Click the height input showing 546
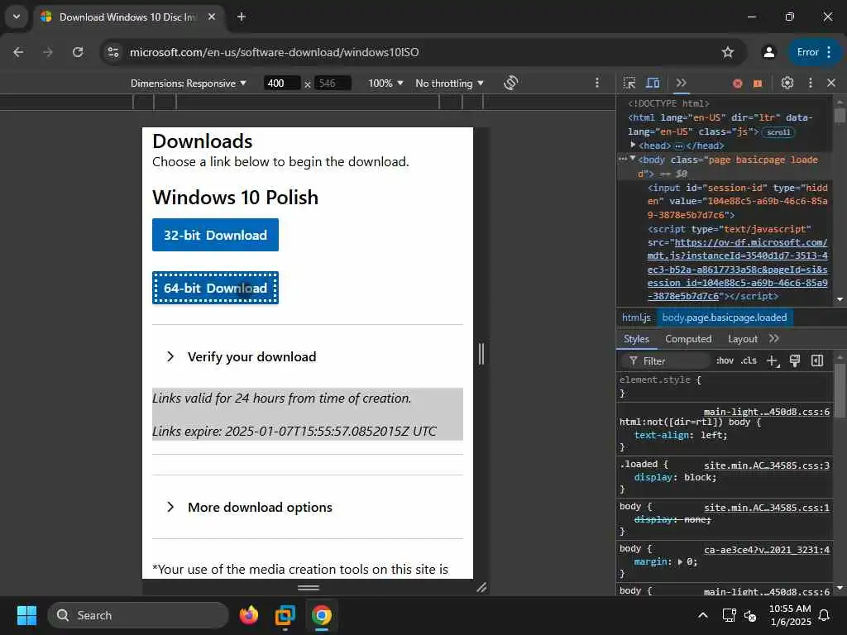Viewport: 847px width, 635px height. tap(333, 84)
